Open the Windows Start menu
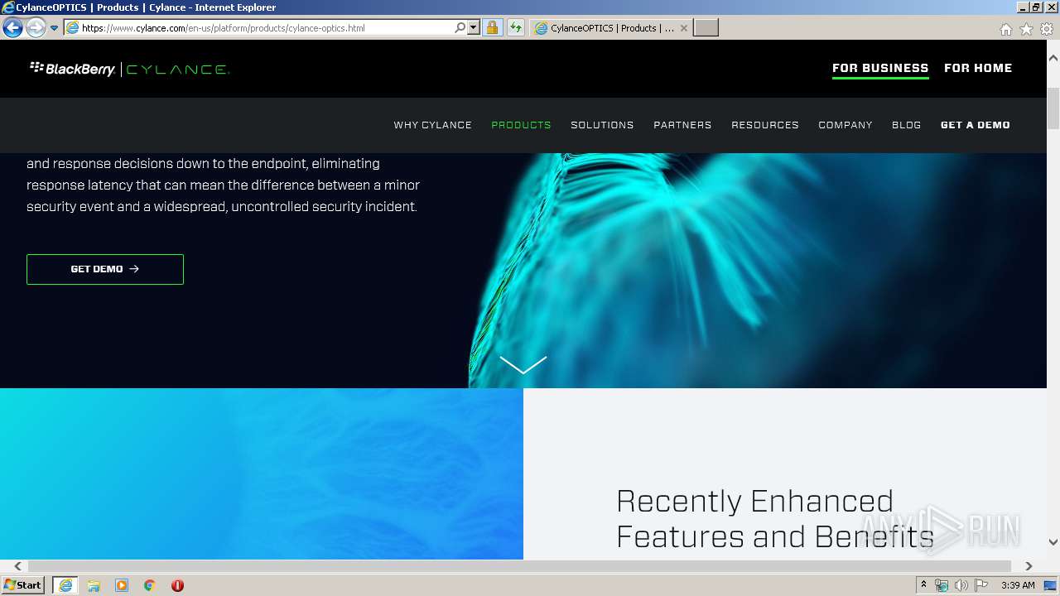1060x596 pixels. click(x=23, y=585)
